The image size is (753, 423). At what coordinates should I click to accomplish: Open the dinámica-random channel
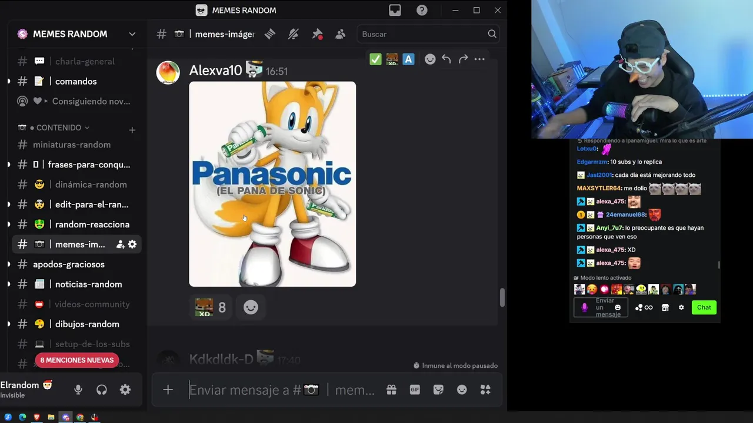click(76, 184)
